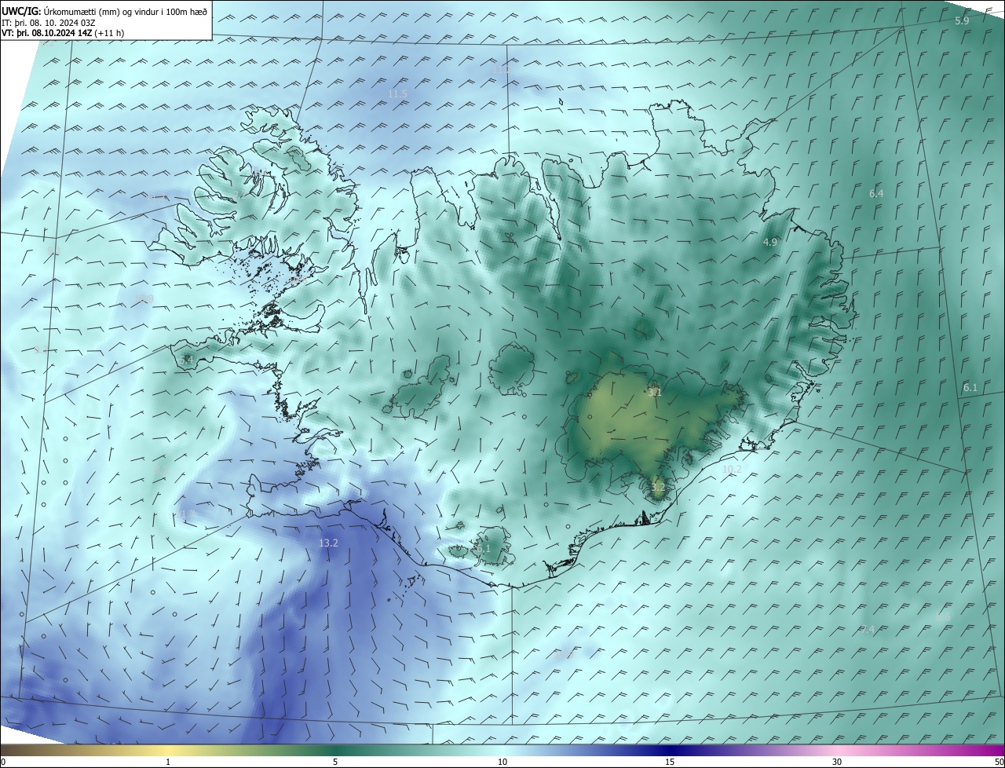Viewport: 1005px width, 768px height.
Task: Click the '10' tick label on the colour scale
Action: (x=502, y=762)
